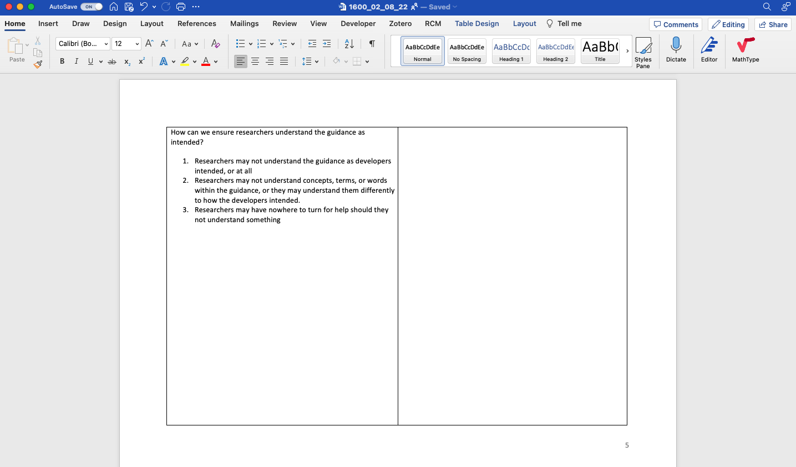
Task: Click the Sort A to Z icon
Action: tap(349, 44)
